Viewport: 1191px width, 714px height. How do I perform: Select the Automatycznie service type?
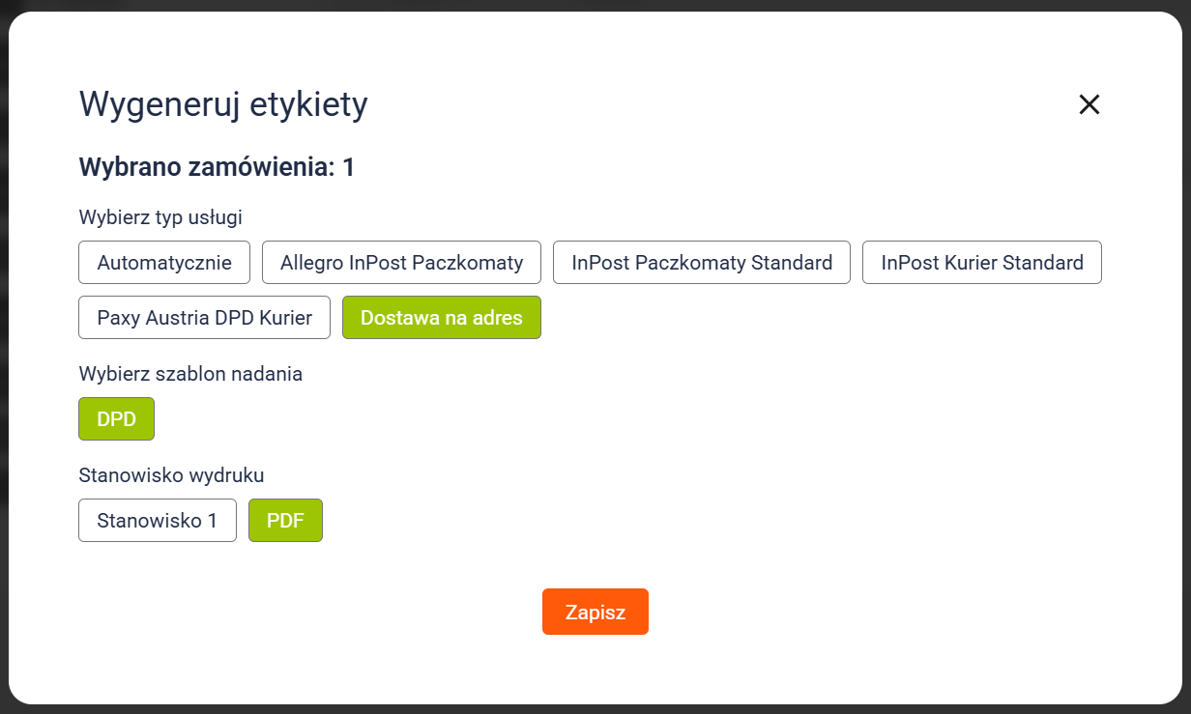coord(164,263)
